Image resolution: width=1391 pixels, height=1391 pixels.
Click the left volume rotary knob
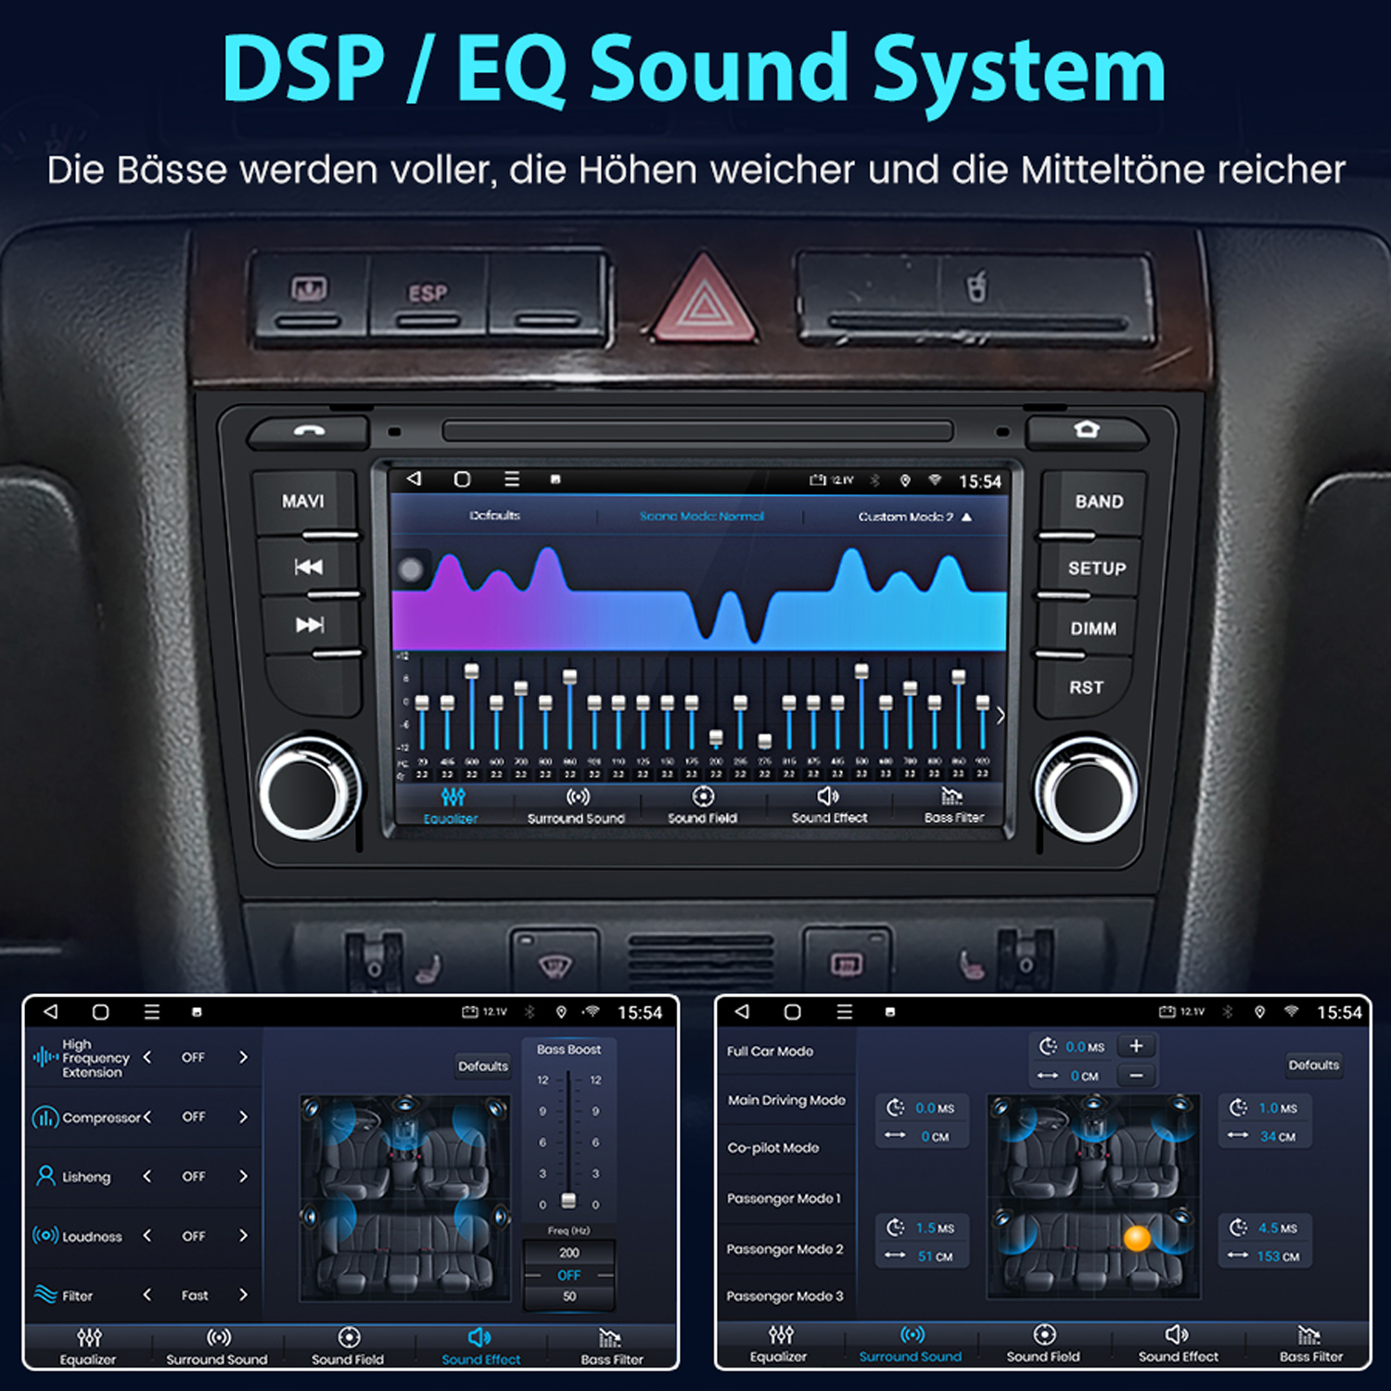[x=310, y=790]
